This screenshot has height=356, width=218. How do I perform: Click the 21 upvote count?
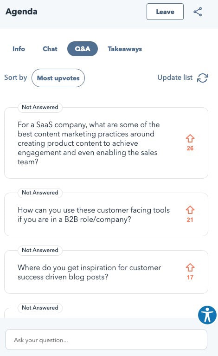click(x=190, y=220)
